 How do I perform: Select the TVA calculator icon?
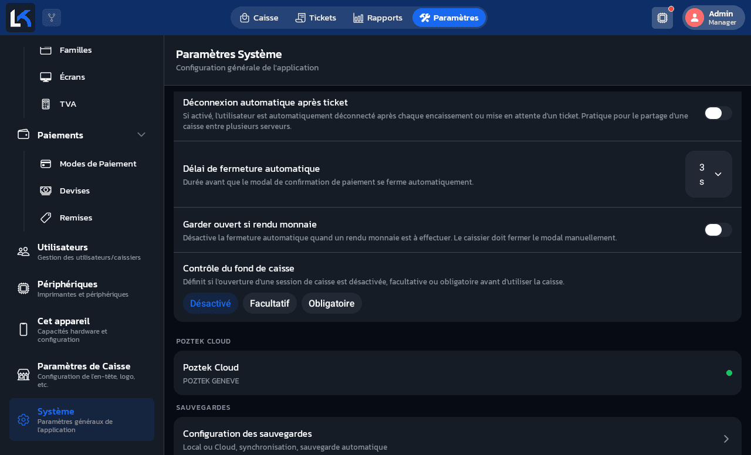pyautogui.click(x=46, y=104)
